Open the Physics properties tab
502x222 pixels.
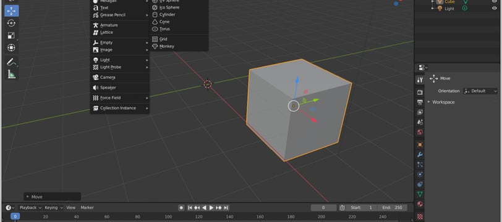tap(420, 175)
